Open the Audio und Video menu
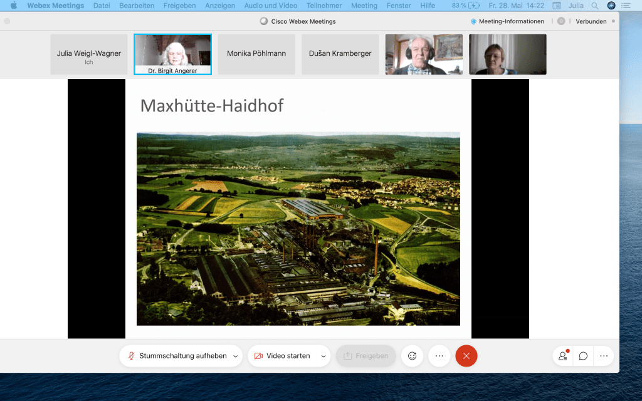The width and height of the screenshot is (642, 401). [x=271, y=6]
